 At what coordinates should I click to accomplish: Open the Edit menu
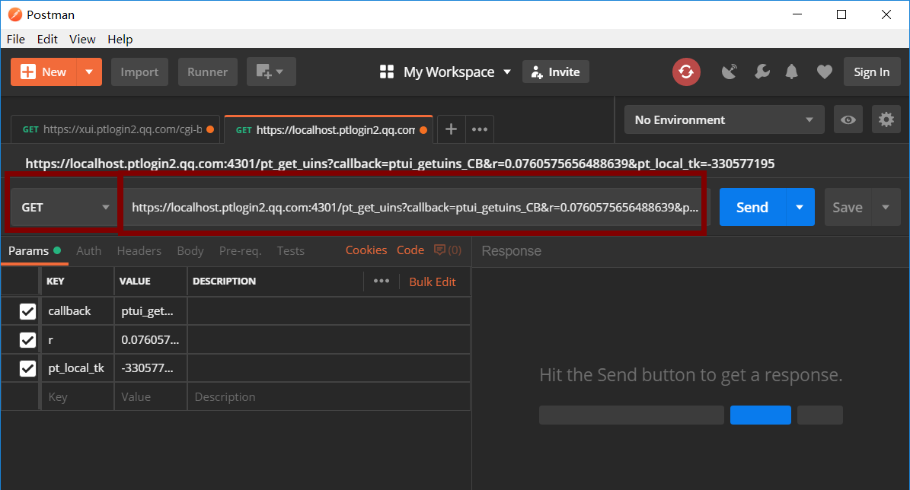pyautogui.click(x=47, y=39)
